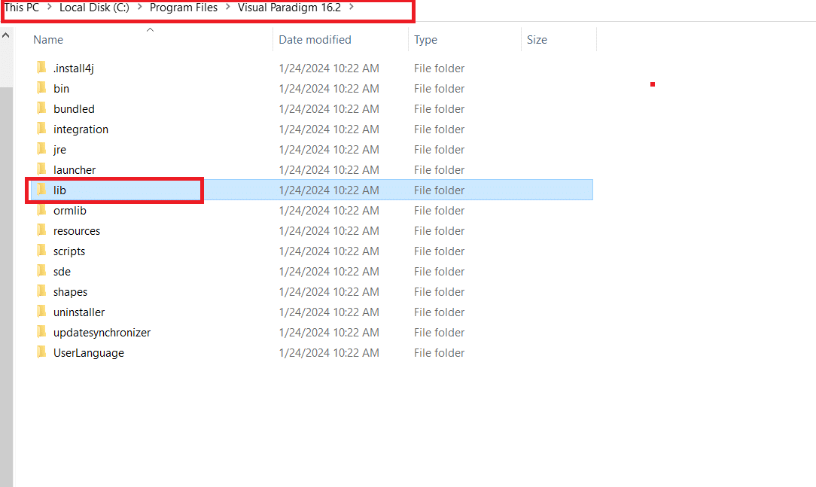
Task: Click Visual Paradigm 16.2 breadcrumb segment
Action: [x=289, y=8]
